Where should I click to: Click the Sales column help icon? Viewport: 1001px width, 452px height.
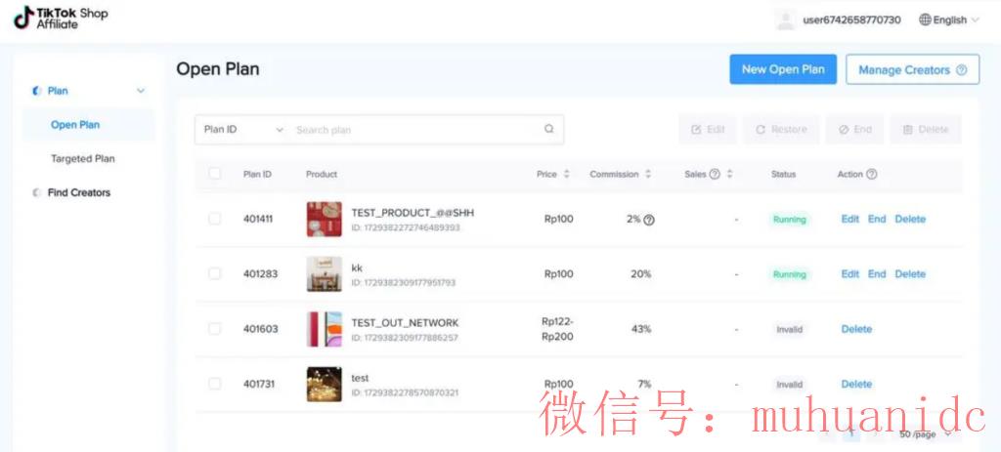[x=715, y=174]
